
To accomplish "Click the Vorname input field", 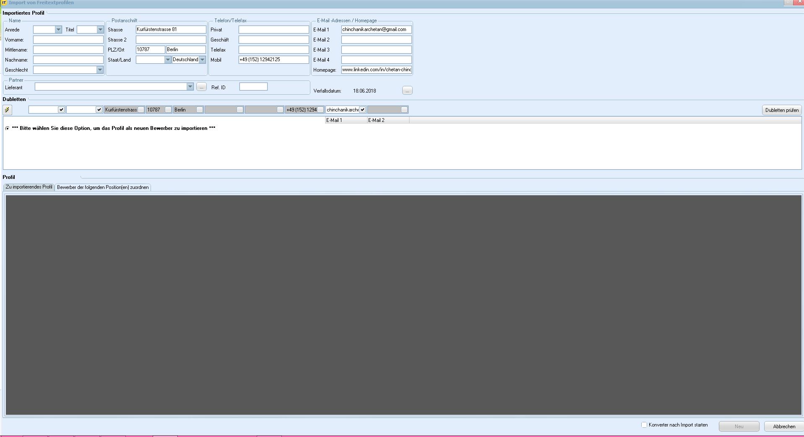I will 68,40.
